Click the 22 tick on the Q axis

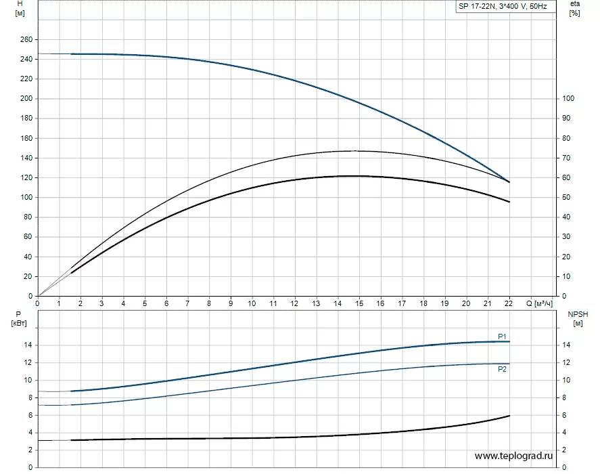pyautogui.click(x=509, y=303)
